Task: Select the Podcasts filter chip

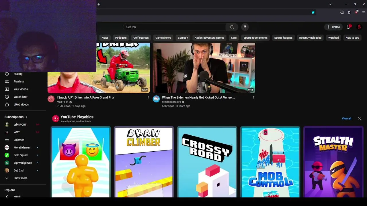Action: (x=121, y=38)
